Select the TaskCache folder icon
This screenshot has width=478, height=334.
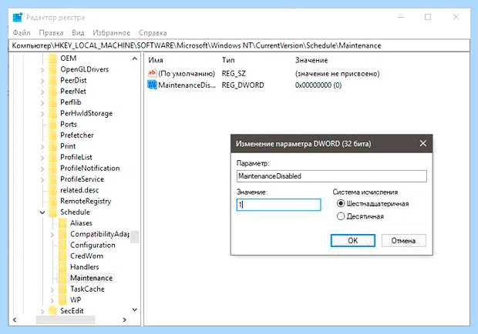click(62, 289)
